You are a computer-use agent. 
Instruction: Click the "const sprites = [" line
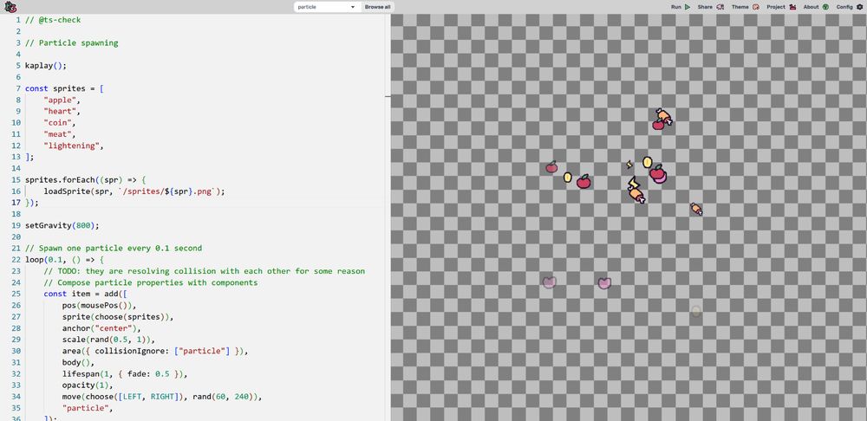click(x=64, y=88)
